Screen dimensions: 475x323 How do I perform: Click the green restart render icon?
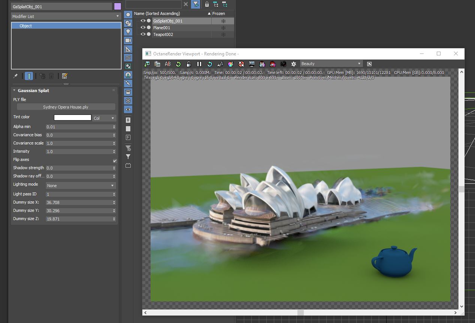pos(178,64)
